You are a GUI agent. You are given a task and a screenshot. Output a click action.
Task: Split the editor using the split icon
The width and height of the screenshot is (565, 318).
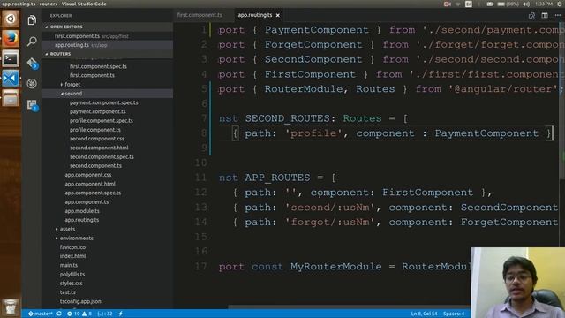(x=545, y=16)
